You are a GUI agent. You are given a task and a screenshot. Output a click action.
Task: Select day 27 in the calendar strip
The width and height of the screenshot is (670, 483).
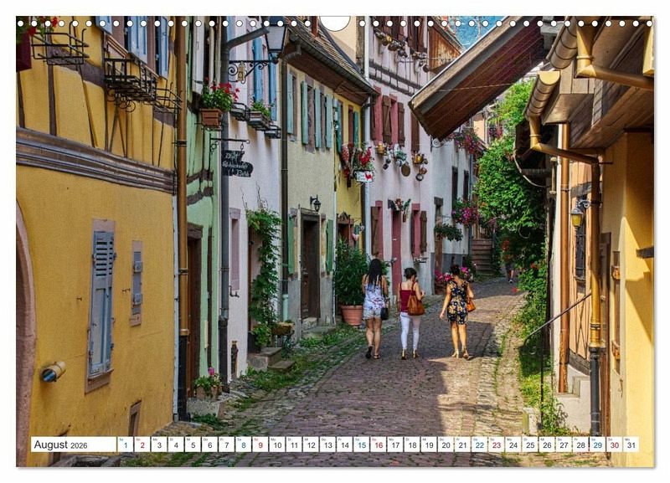point(564,444)
